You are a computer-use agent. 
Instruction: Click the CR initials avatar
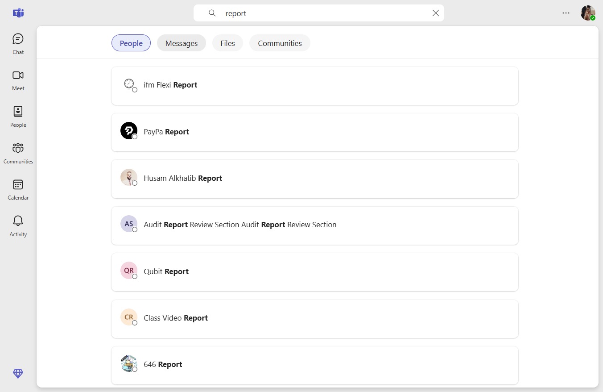coord(129,317)
